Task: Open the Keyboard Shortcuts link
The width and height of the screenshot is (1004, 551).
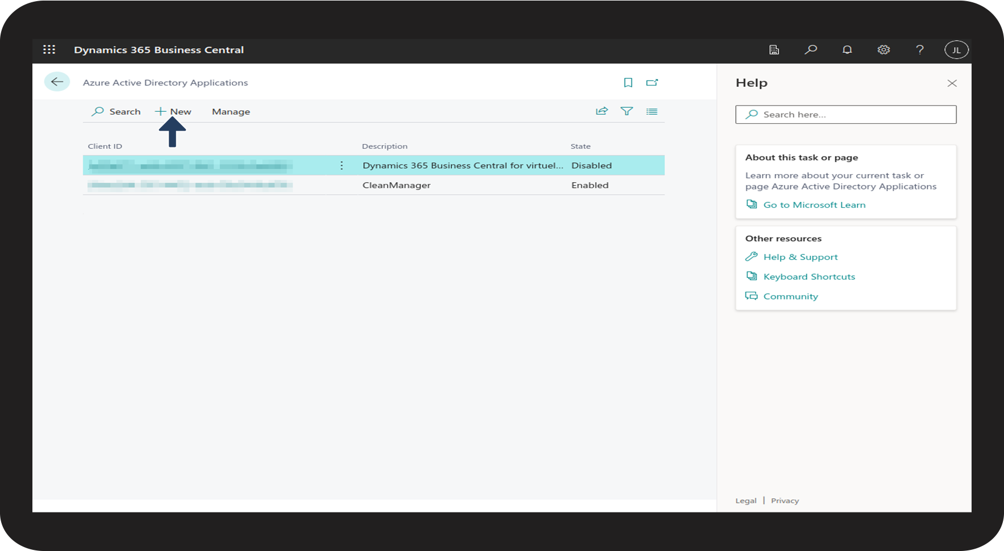Action: point(809,277)
